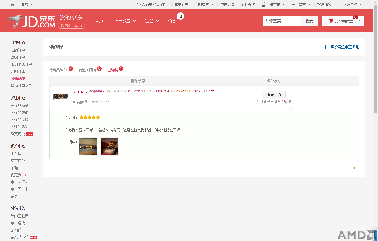Open 企业采购 link
This screenshot has height=241, width=378.
[248, 4]
